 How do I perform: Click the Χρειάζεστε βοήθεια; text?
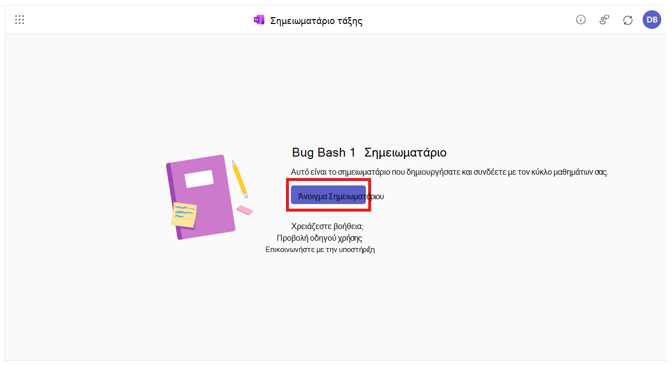(x=327, y=227)
